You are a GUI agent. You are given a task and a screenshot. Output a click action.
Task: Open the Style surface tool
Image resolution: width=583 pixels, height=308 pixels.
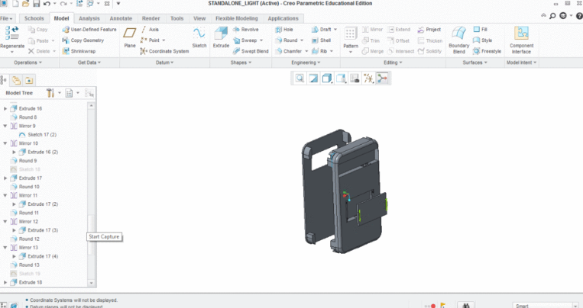click(483, 40)
